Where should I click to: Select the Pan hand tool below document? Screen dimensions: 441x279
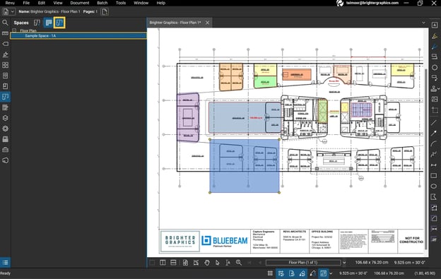pos(206,263)
